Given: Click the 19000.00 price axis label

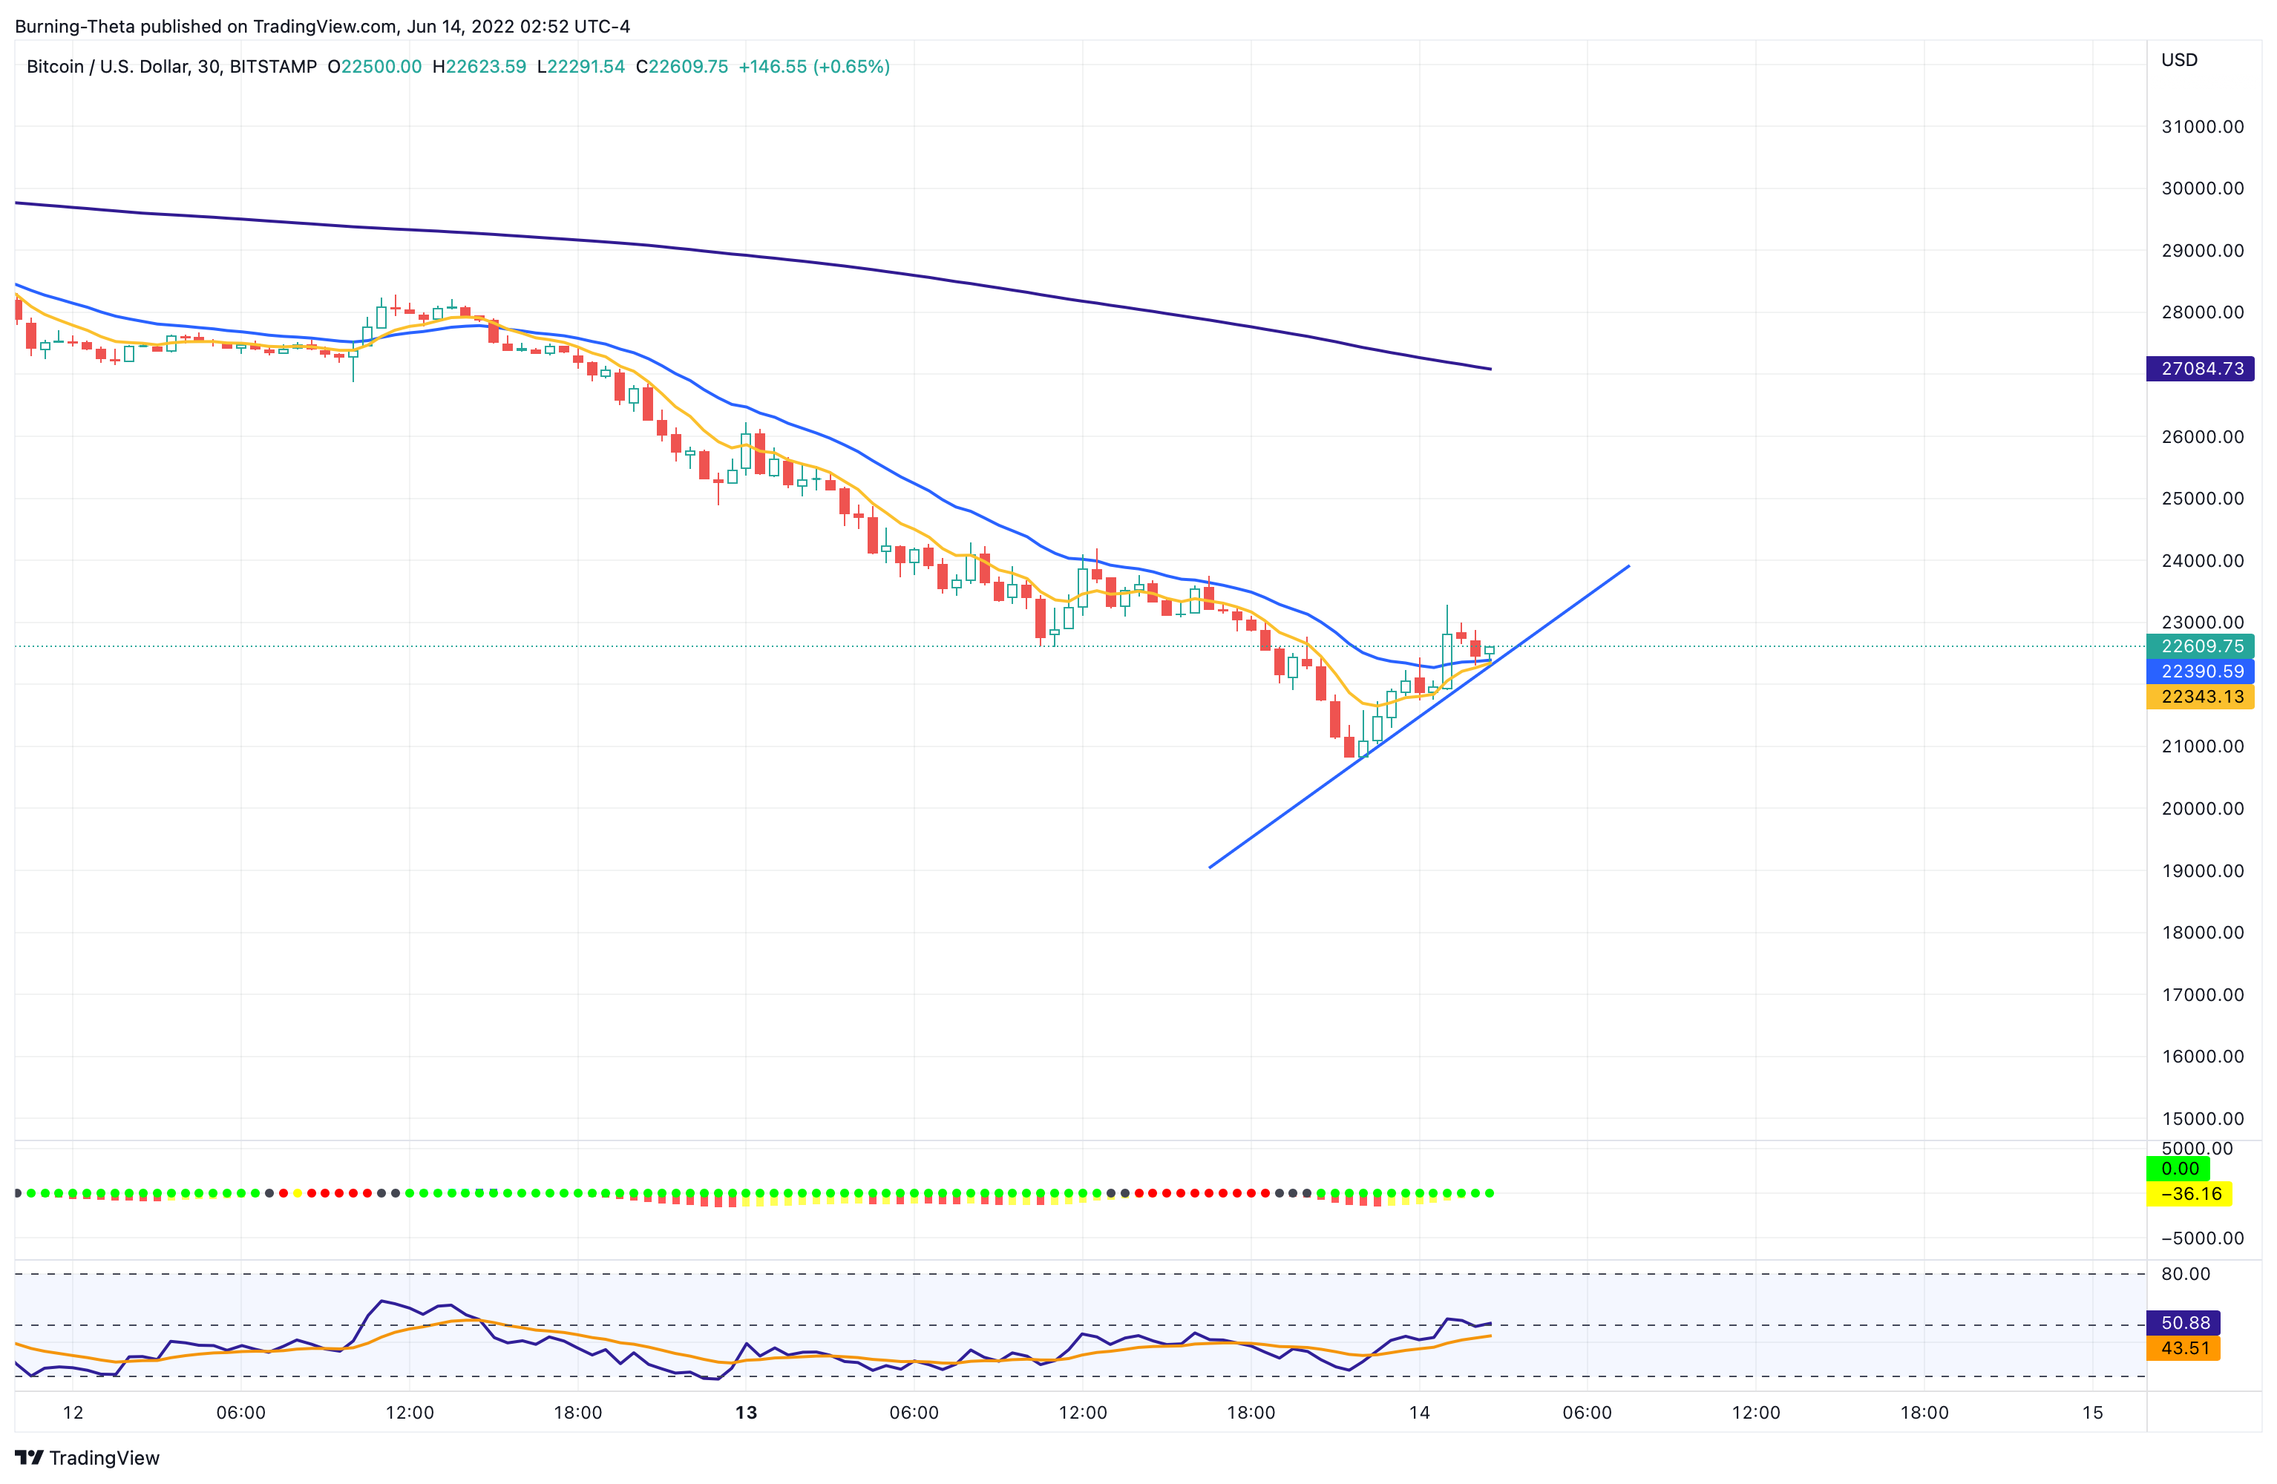Looking at the screenshot, I should tap(2202, 870).
